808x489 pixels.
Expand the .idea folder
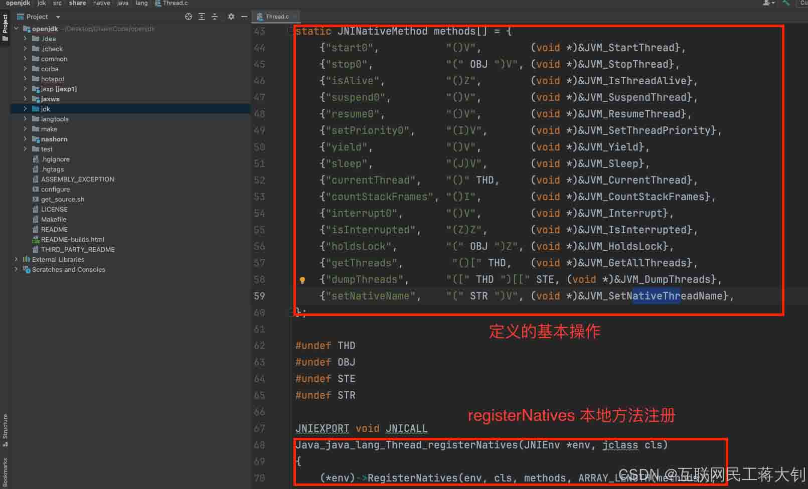pyautogui.click(x=25, y=39)
